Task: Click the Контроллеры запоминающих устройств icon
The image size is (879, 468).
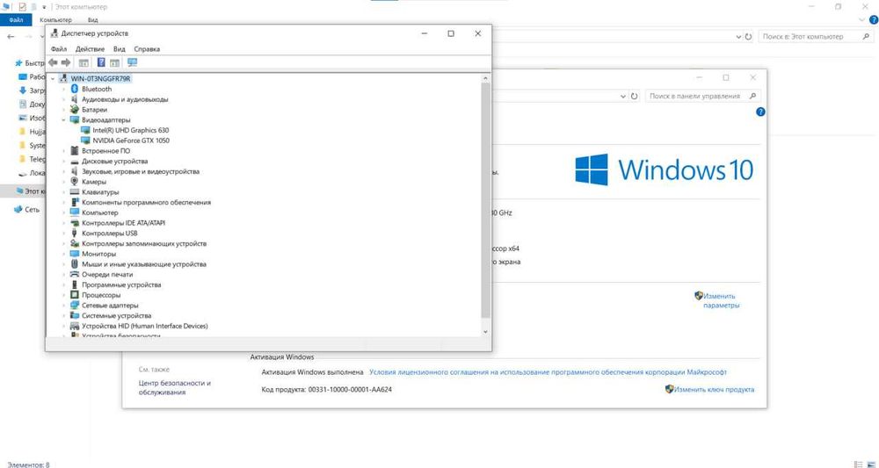Action: [x=75, y=243]
